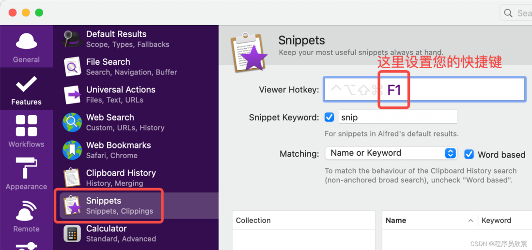Viewport: 532px width, 250px height.
Task: Click the Keyword column header
Action: [x=505, y=220]
